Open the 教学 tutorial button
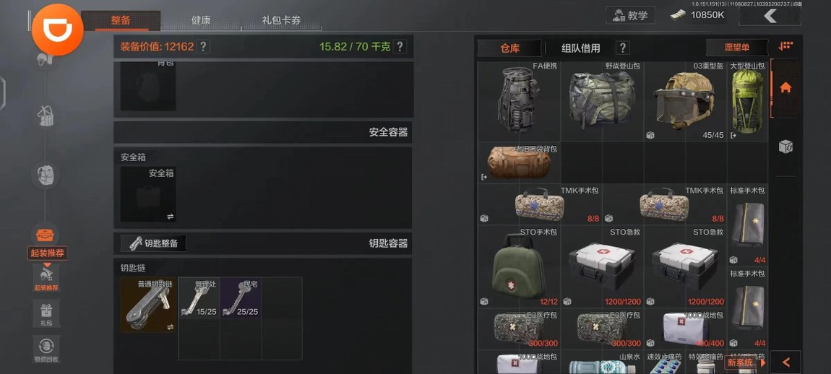831x374 pixels. [x=630, y=15]
